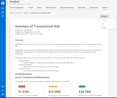Go to the GL 5 year breadcrumb
Viewport: 117px width, 98px height.
18,13
